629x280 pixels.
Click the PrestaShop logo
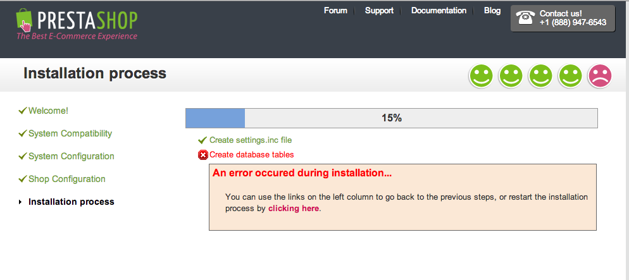coord(77,23)
